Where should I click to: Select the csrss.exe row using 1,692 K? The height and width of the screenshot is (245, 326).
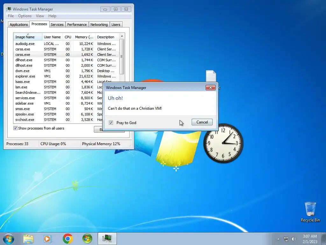pos(66,54)
